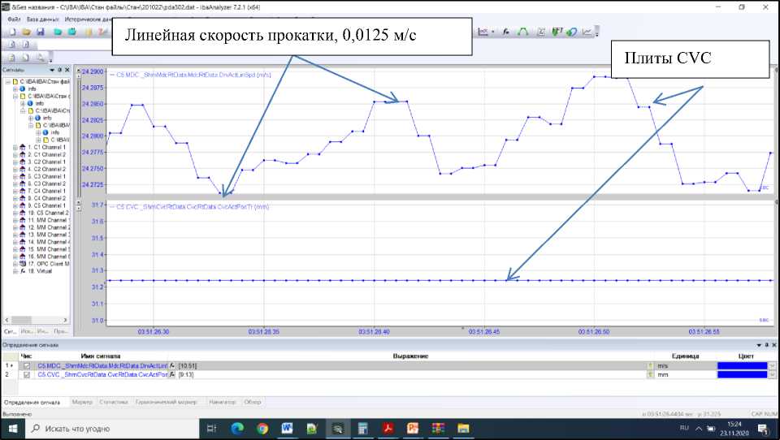Open the notification center icon
Screen dimensions: 780x440
click(764, 428)
